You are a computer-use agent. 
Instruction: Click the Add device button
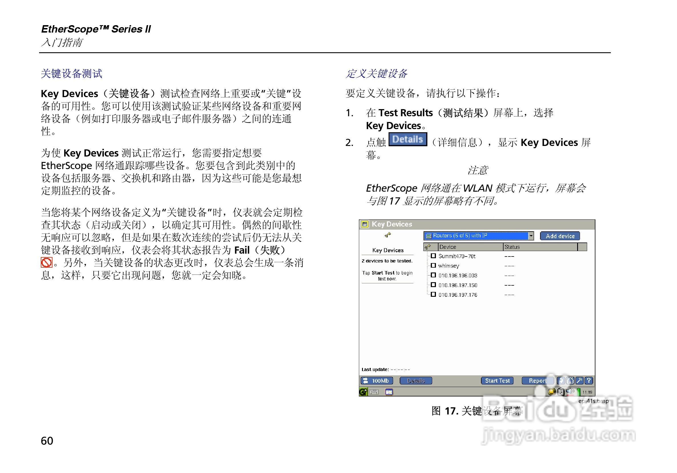pyautogui.click(x=560, y=236)
